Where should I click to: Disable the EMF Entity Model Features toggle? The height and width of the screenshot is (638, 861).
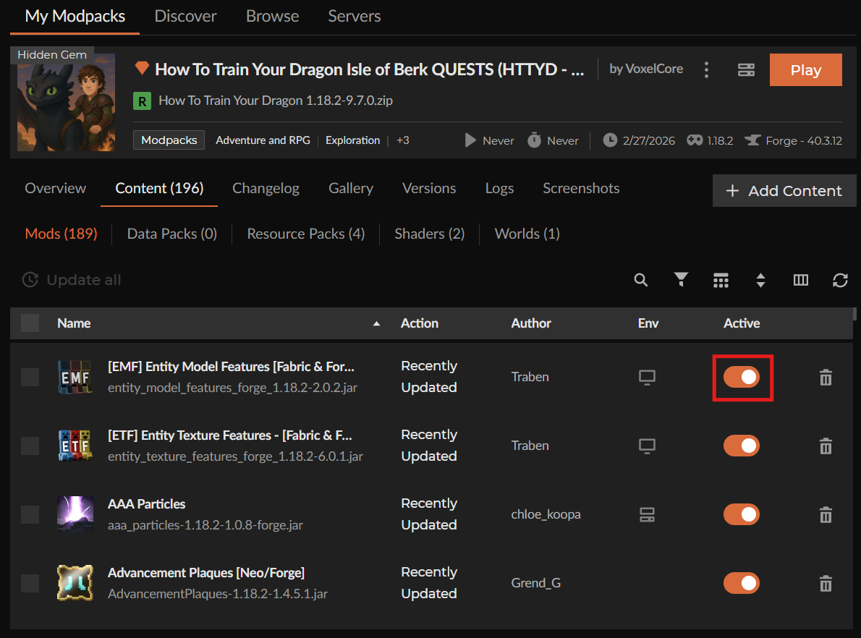742,377
